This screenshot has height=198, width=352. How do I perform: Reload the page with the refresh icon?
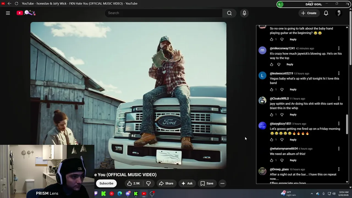point(16,4)
